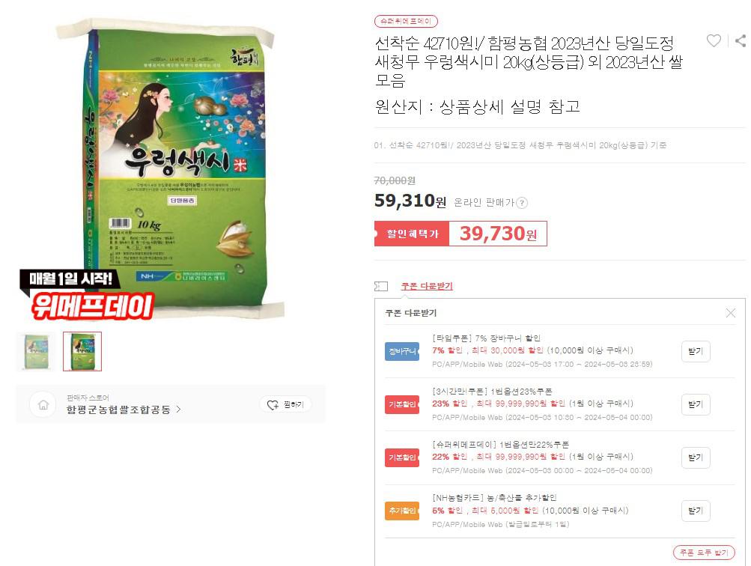The width and height of the screenshot is (751, 566).
Task: Select the first product thumbnail
Action: coord(37,351)
